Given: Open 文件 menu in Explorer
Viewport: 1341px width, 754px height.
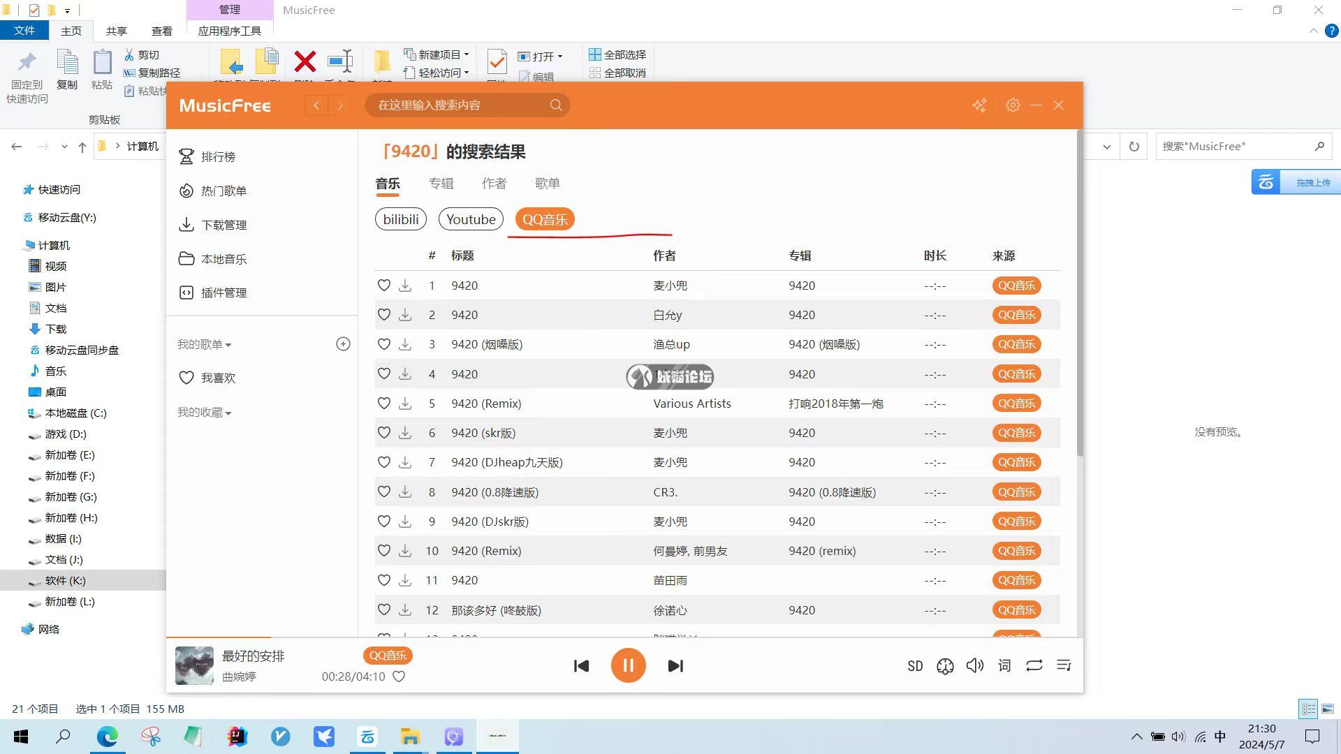Looking at the screenshot, I should click(24, 31).
